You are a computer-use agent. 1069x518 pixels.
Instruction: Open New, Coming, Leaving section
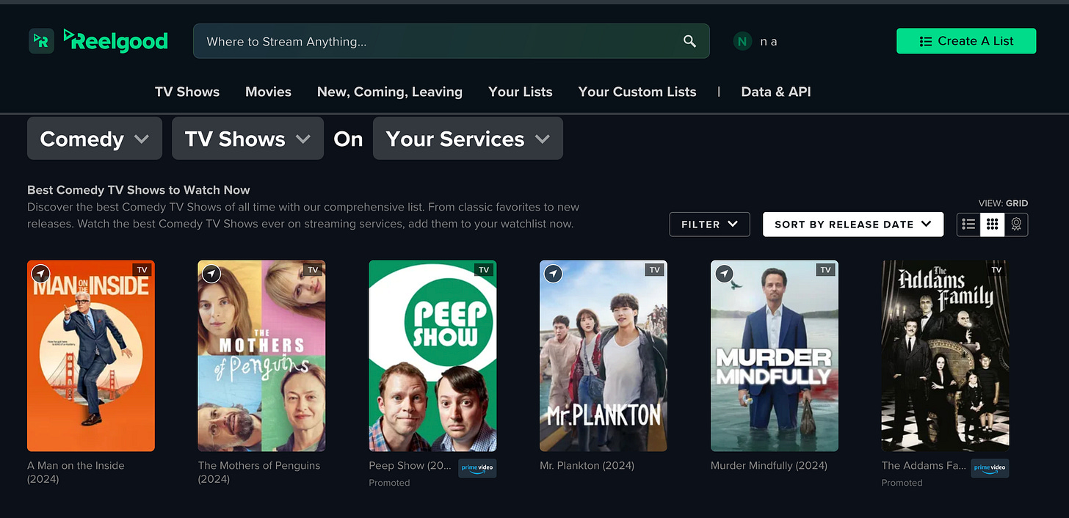pos(390,92)
